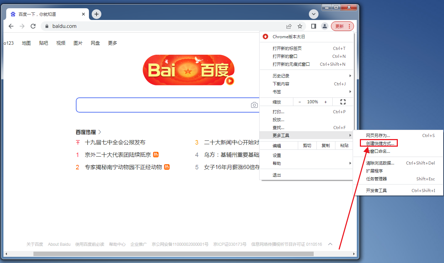The width and height of the screenshot is (444, 263).
Task: Open the tab search down-arrow button
Action: [x=313, y=14]
